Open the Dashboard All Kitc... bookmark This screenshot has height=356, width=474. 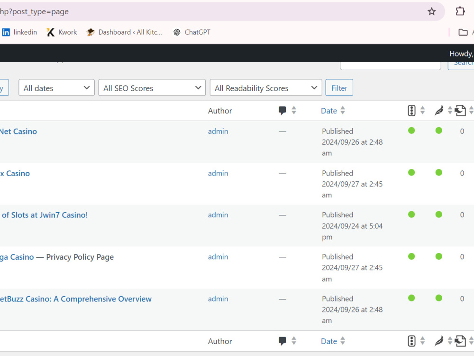(x=124, y=32)
